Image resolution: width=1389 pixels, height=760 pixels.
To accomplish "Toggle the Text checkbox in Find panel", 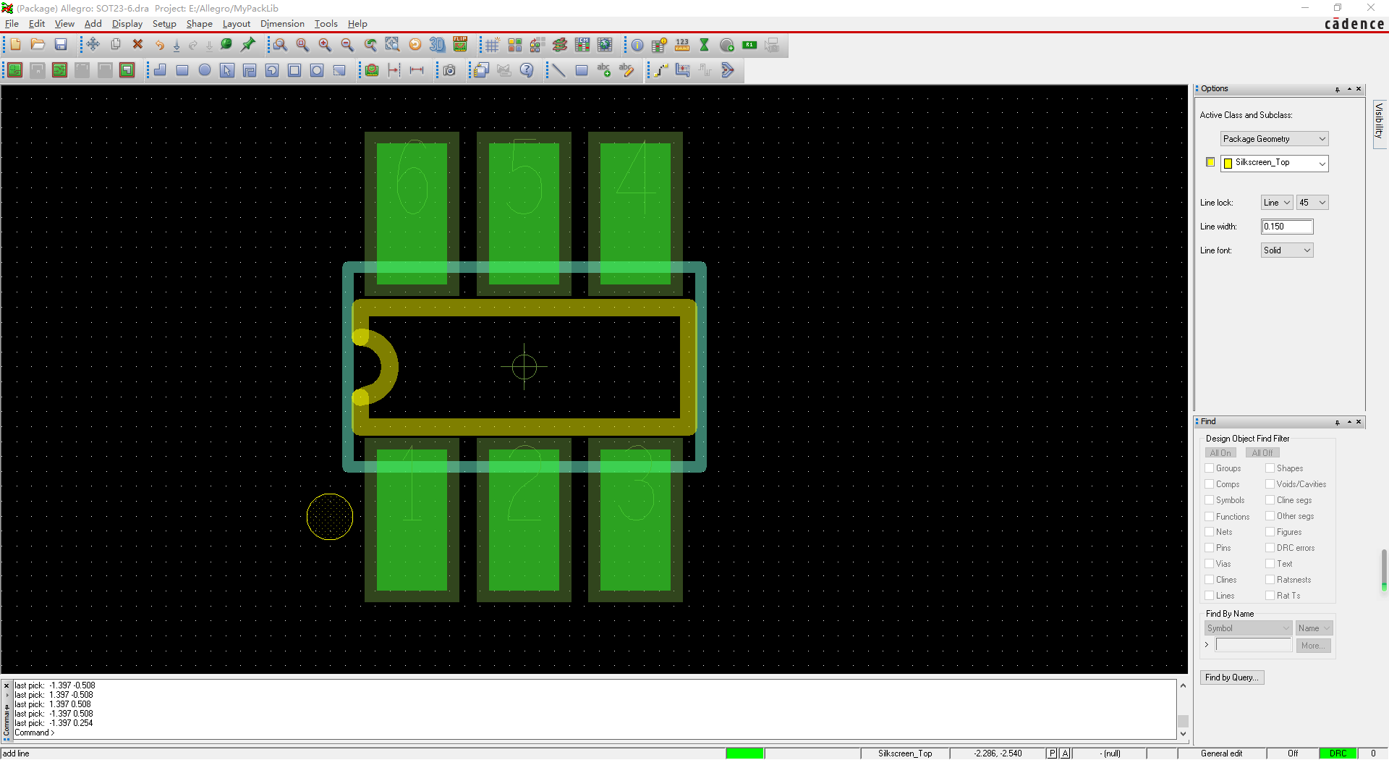I will 1270,564.
